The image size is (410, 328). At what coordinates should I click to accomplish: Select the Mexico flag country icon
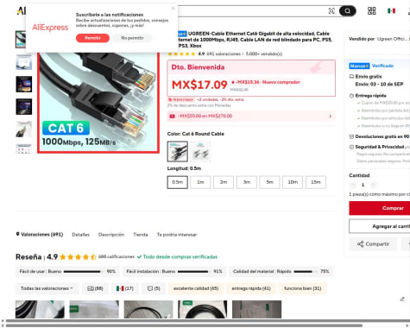pyautogui.click(x=391, y=11)
